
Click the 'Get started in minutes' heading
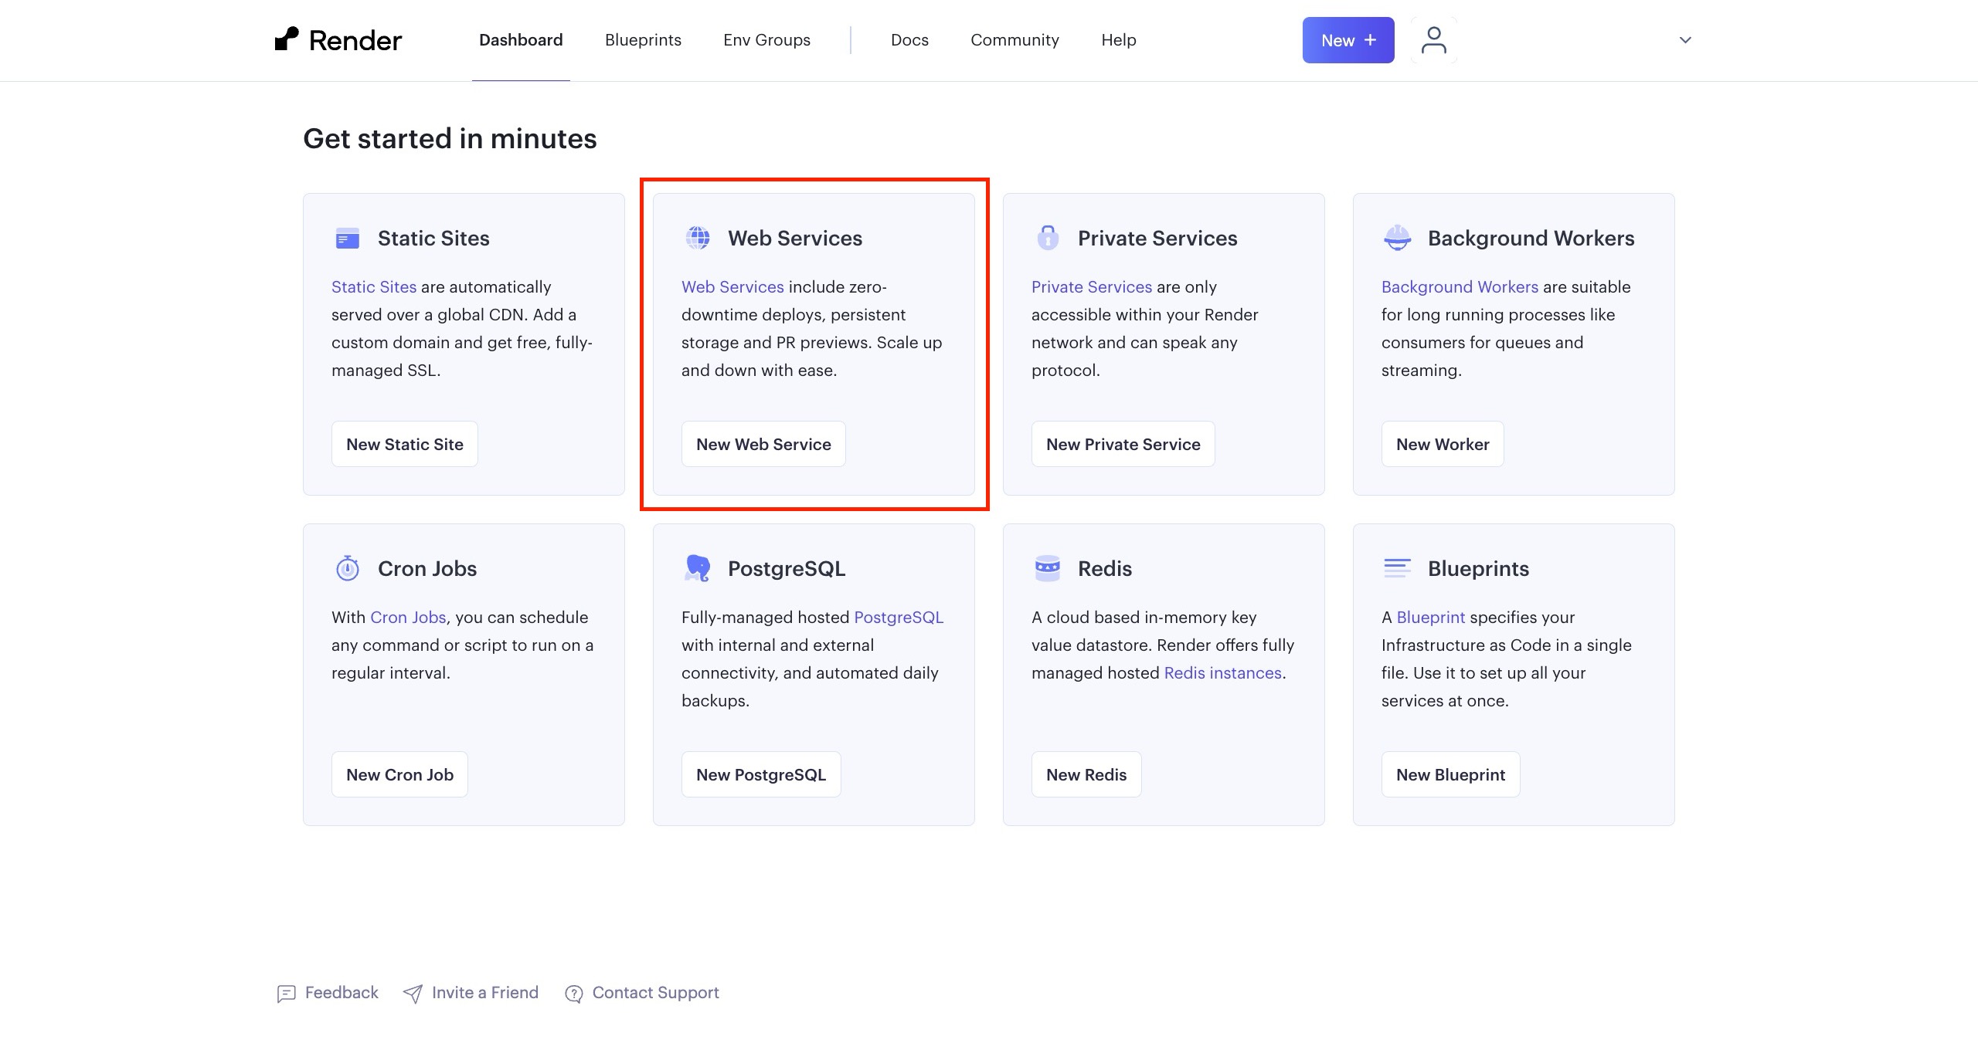450,139
